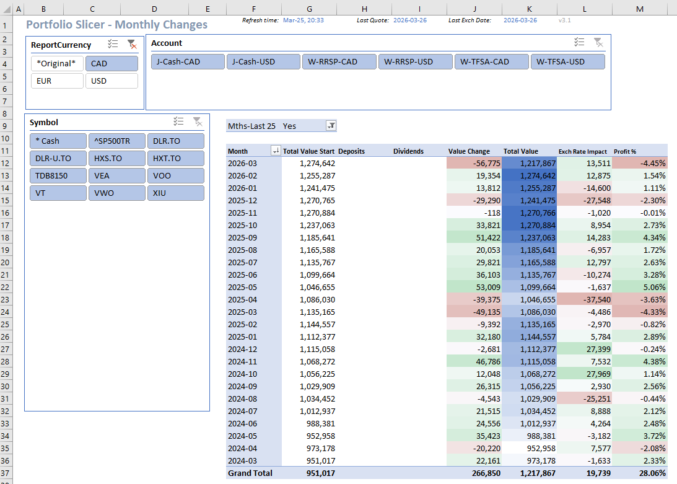Image resolution: width=677 pixels, height=484 pixels.
Task: Filter by J-Cash-USD account
Action: [263, 62]
